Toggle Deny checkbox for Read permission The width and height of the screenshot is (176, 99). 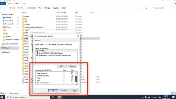(72, 78)
